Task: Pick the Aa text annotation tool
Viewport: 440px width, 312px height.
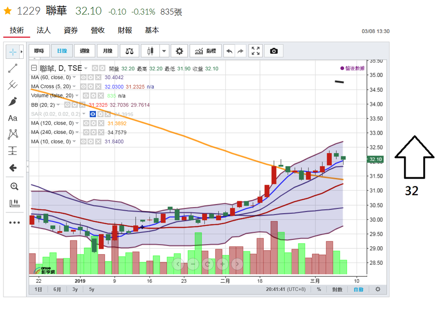Action: pyautogui.click(x=13, y=118)
